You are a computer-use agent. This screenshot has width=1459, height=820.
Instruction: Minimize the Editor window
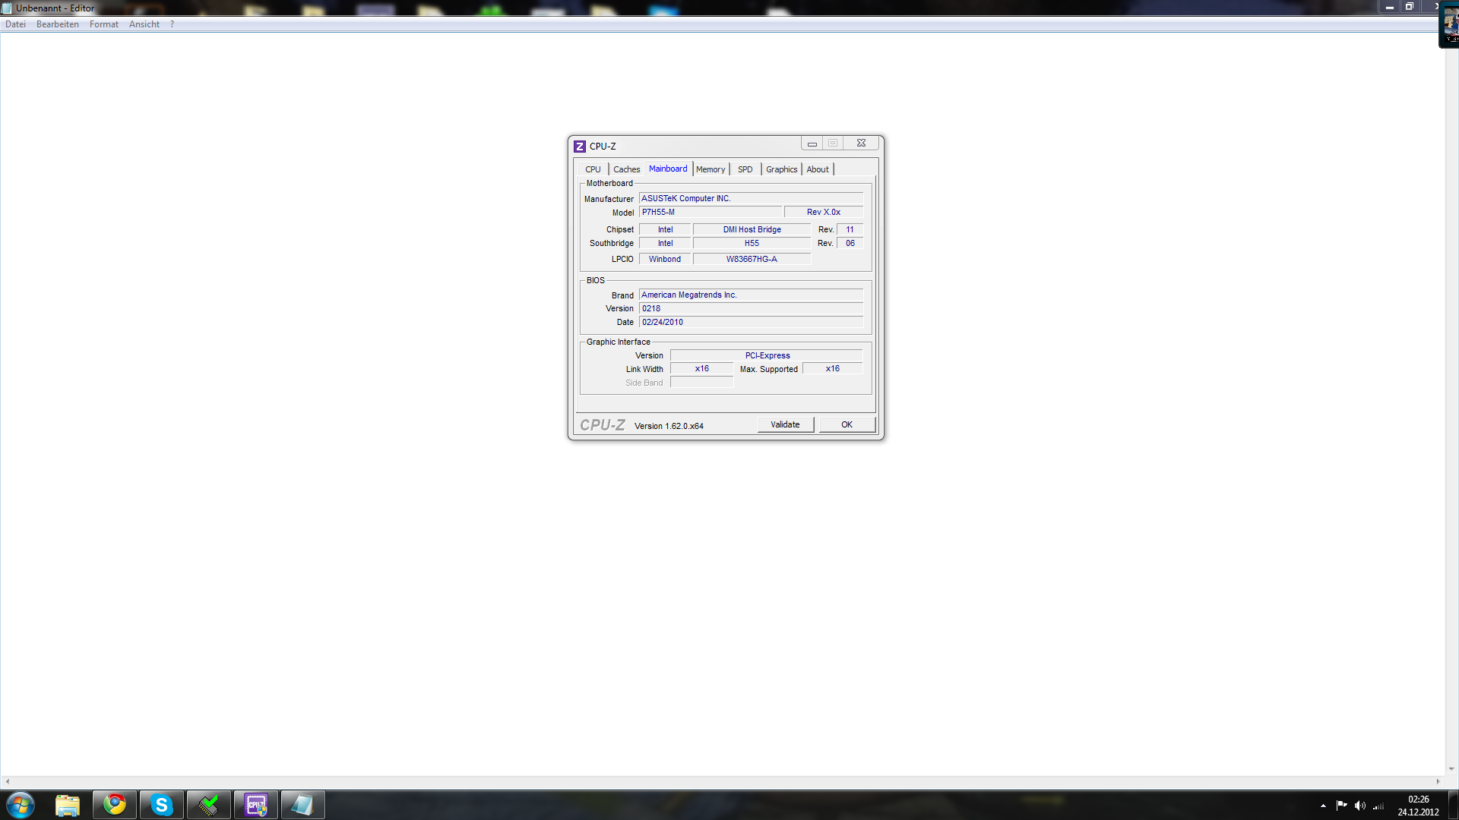coord(1389,7)
